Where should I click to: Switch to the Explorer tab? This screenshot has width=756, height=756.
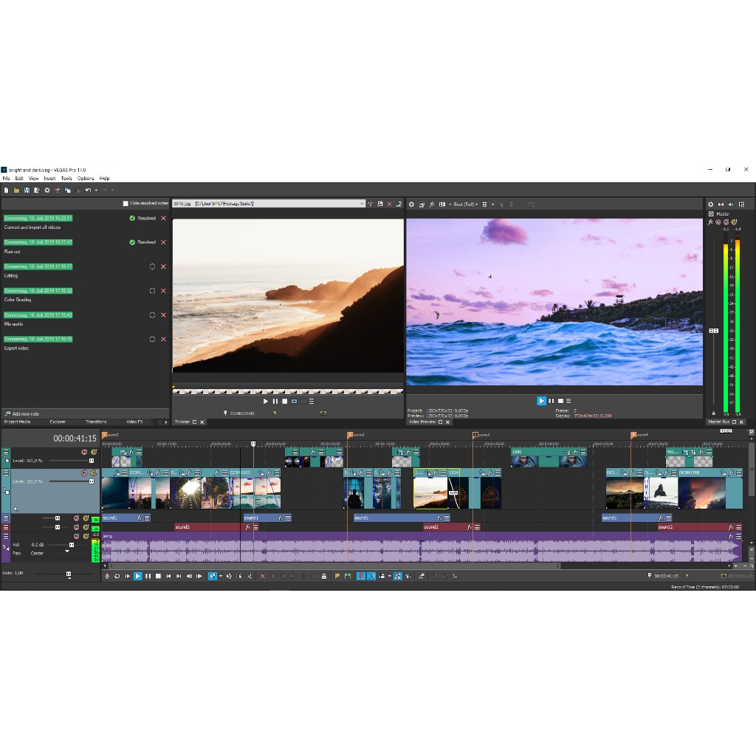(x=58, y=422)
